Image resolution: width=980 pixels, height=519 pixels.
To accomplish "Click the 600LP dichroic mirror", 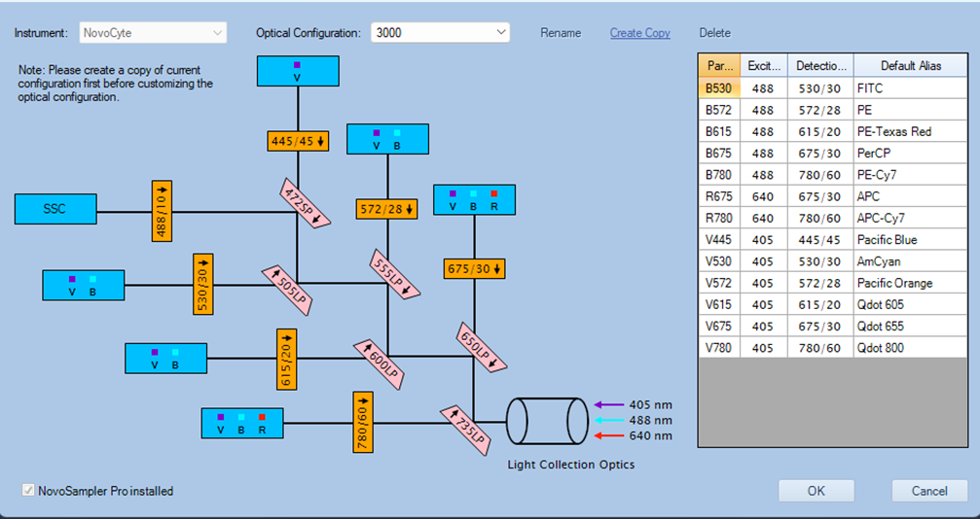I will (x=379, y=364).
